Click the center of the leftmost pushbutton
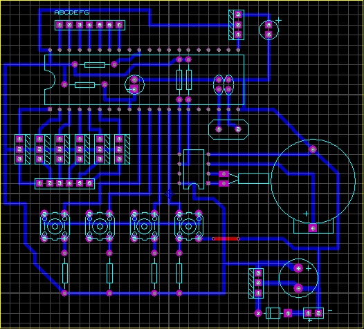 (55, 226)
